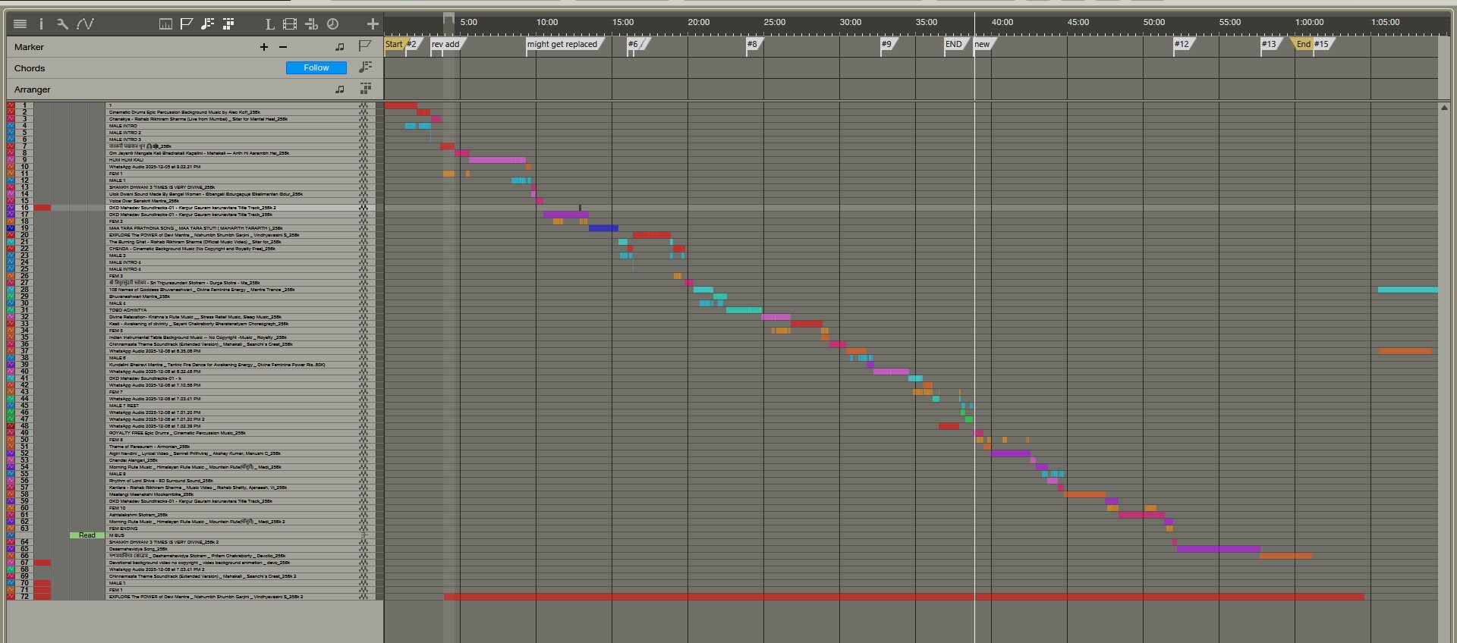Viewport: 1457px width, 643px height.
Task: Select track 'MALE 7 REST'
Action: tap(124, 406)
